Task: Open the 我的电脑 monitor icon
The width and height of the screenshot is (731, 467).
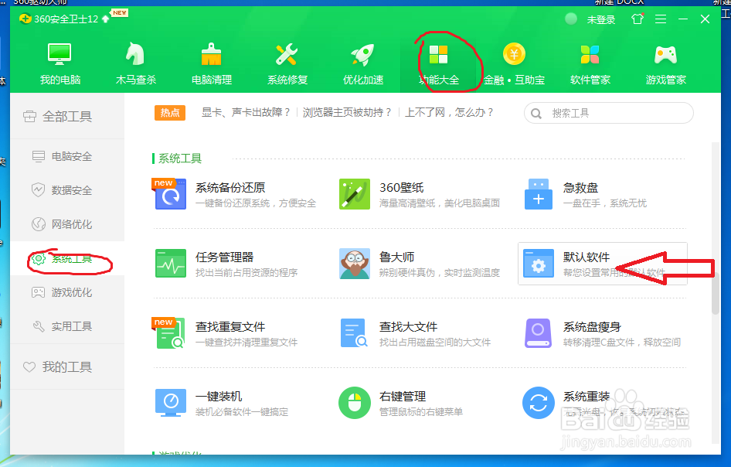Action: pyautogui.click(x=59, y=55)
